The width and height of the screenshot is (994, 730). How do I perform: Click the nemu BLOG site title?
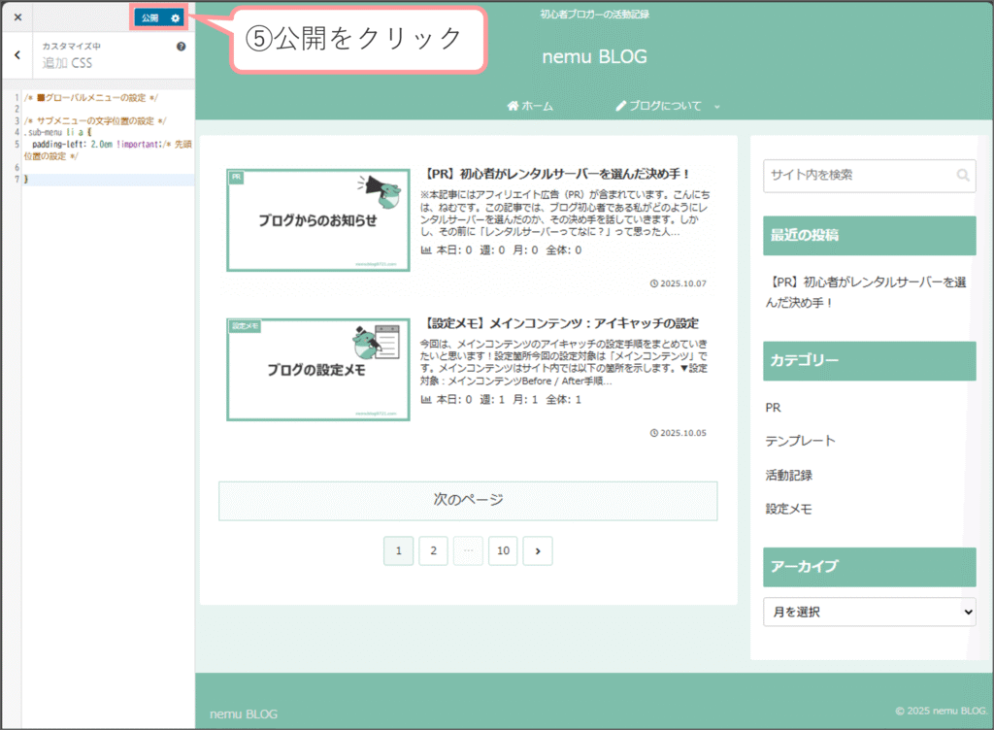pos(594,57)
